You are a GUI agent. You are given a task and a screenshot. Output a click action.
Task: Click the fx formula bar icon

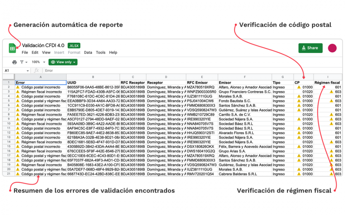(37, 70)
